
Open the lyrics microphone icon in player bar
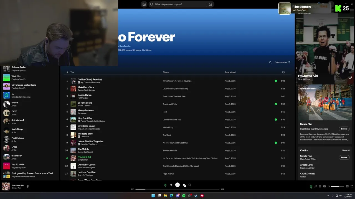[x=315, y=187]
